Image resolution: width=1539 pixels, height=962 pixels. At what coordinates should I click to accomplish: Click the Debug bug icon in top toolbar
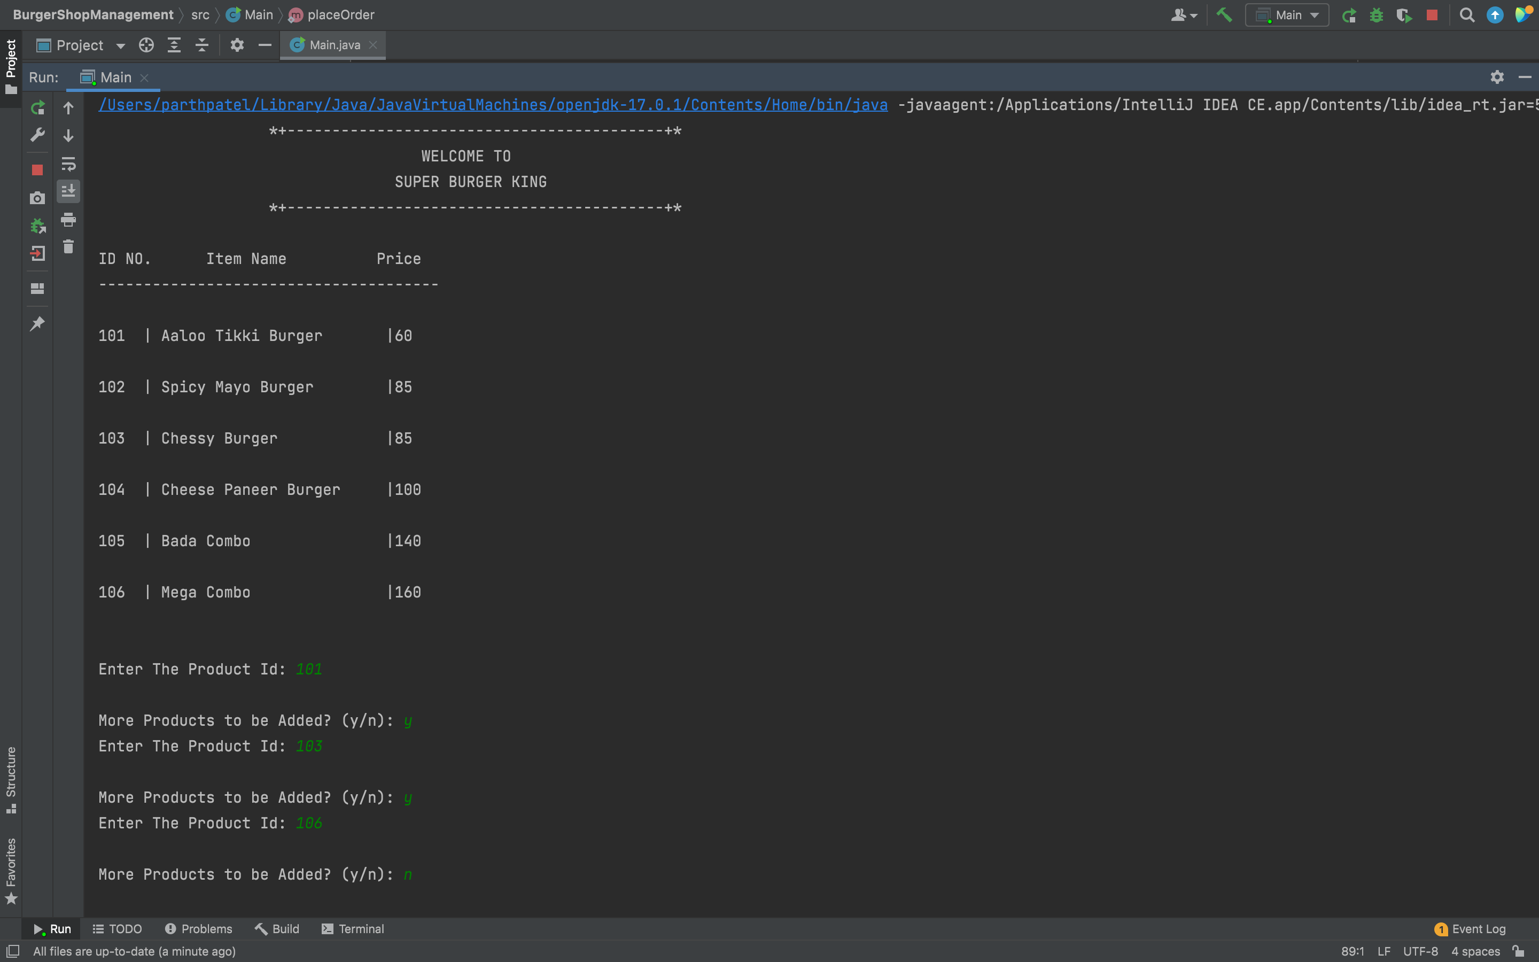[x=1376, y=15]
